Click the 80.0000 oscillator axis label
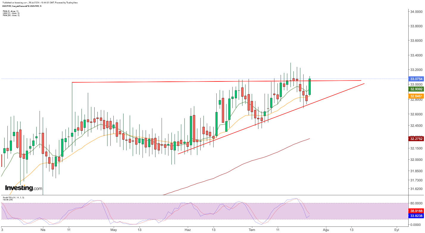Viewport: 425px width, 233px height. tap(417, 203)
